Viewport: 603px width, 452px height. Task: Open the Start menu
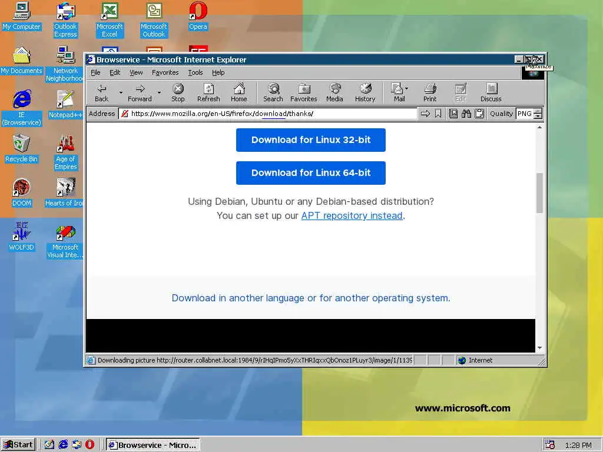tap(18, 445)
